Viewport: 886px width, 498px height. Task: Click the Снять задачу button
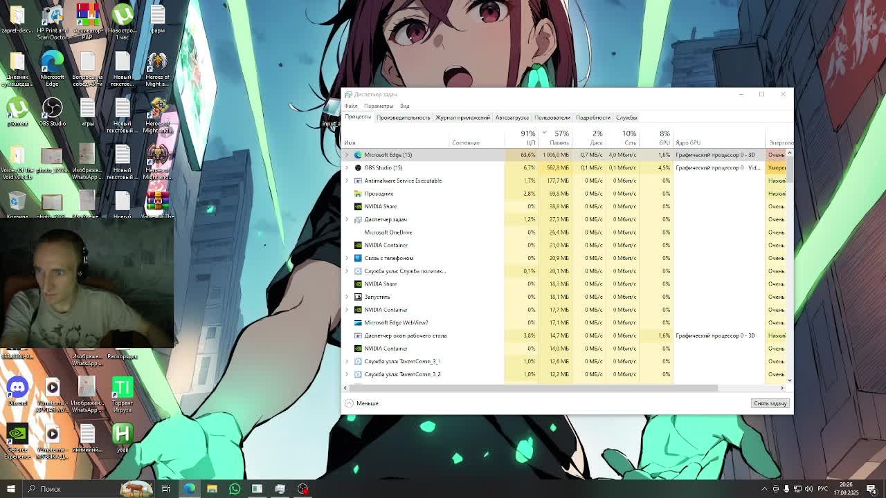[x=770, y=403]
